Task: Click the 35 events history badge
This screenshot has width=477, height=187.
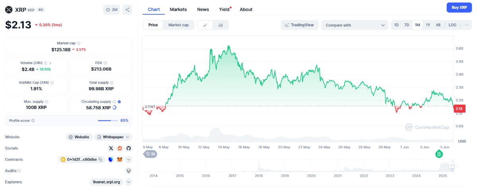Action: 150,154
